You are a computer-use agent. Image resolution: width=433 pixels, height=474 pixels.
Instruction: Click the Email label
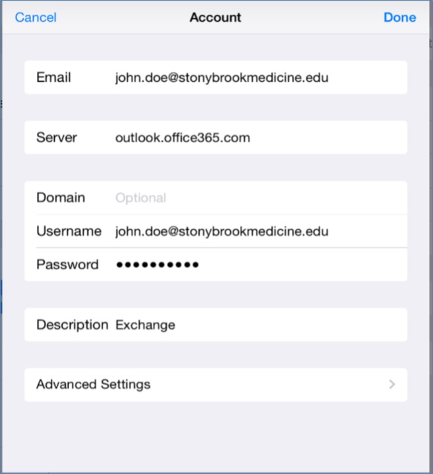(x=53, y=78)
